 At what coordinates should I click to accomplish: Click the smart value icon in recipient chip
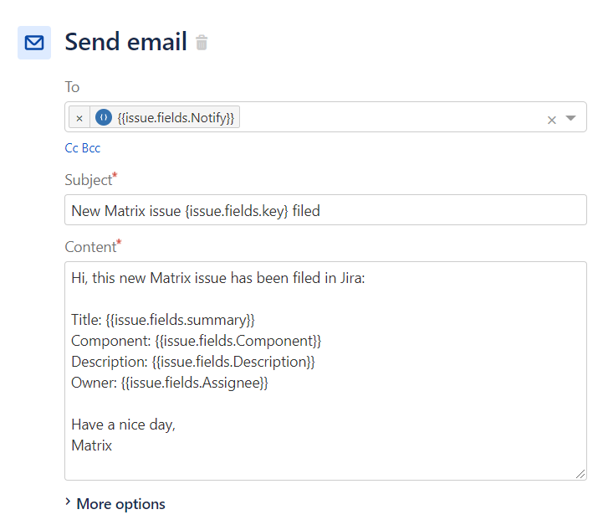pos(104,117)
